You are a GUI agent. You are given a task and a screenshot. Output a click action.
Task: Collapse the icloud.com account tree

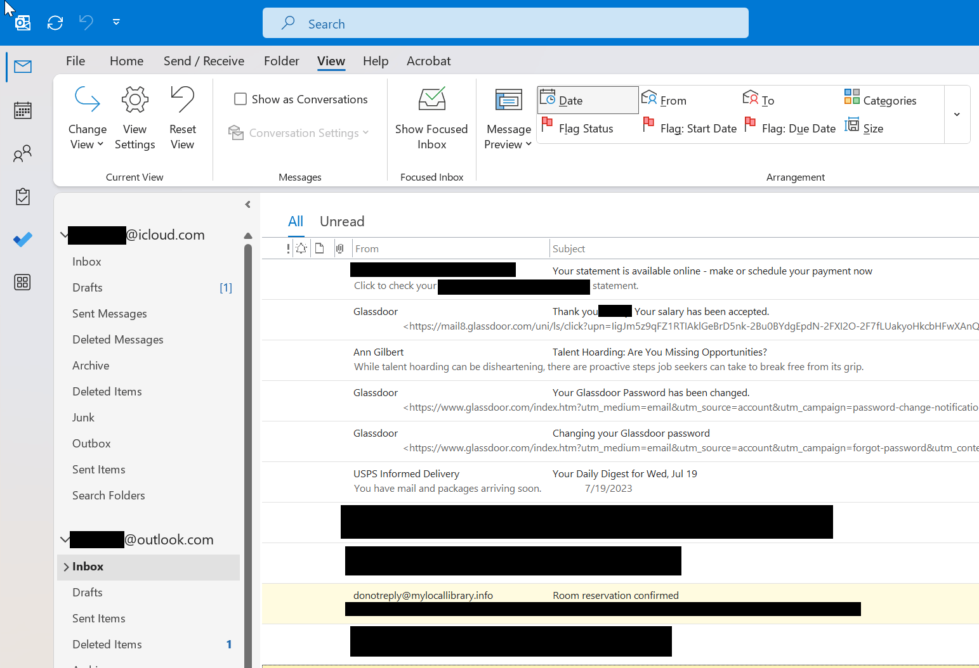click(64, 234)
